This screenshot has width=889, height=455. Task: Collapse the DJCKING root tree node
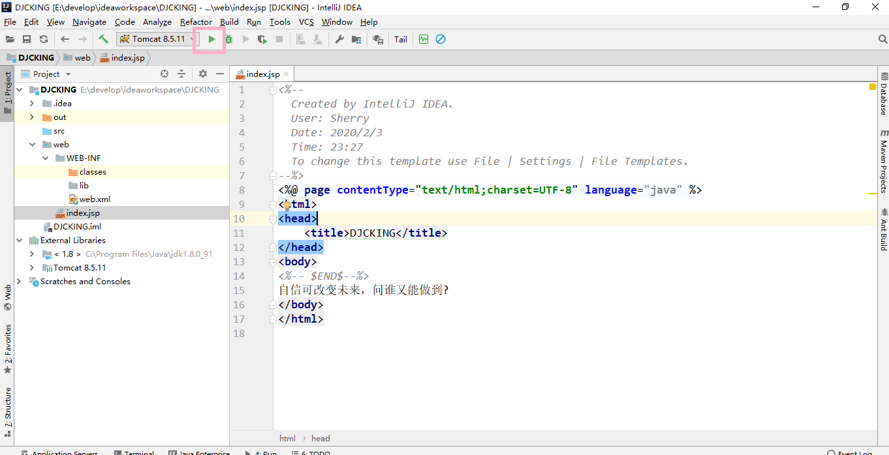tap(20, 90)
